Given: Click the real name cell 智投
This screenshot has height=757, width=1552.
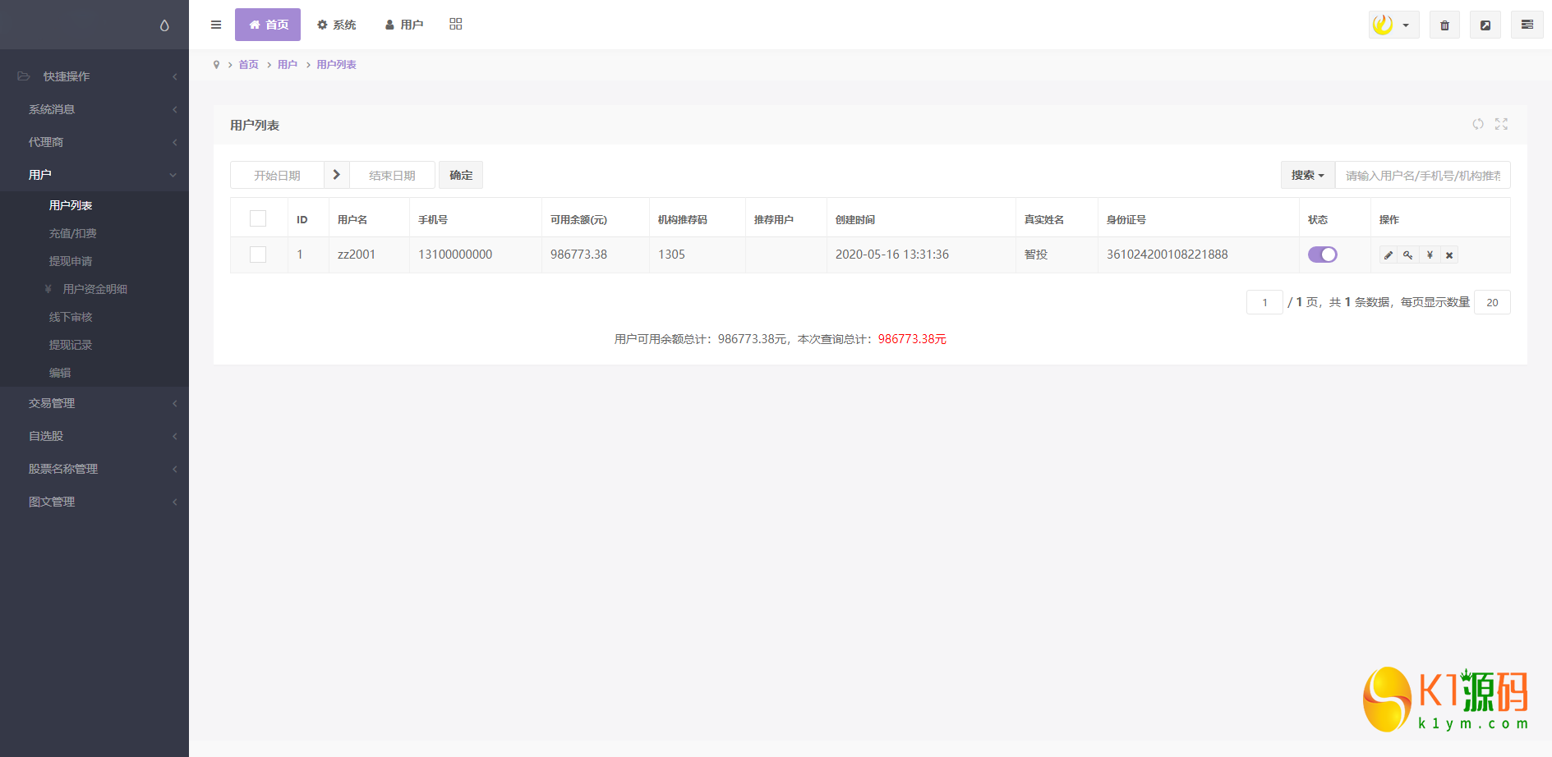Looking at the screenshot, I should 1036,255.
